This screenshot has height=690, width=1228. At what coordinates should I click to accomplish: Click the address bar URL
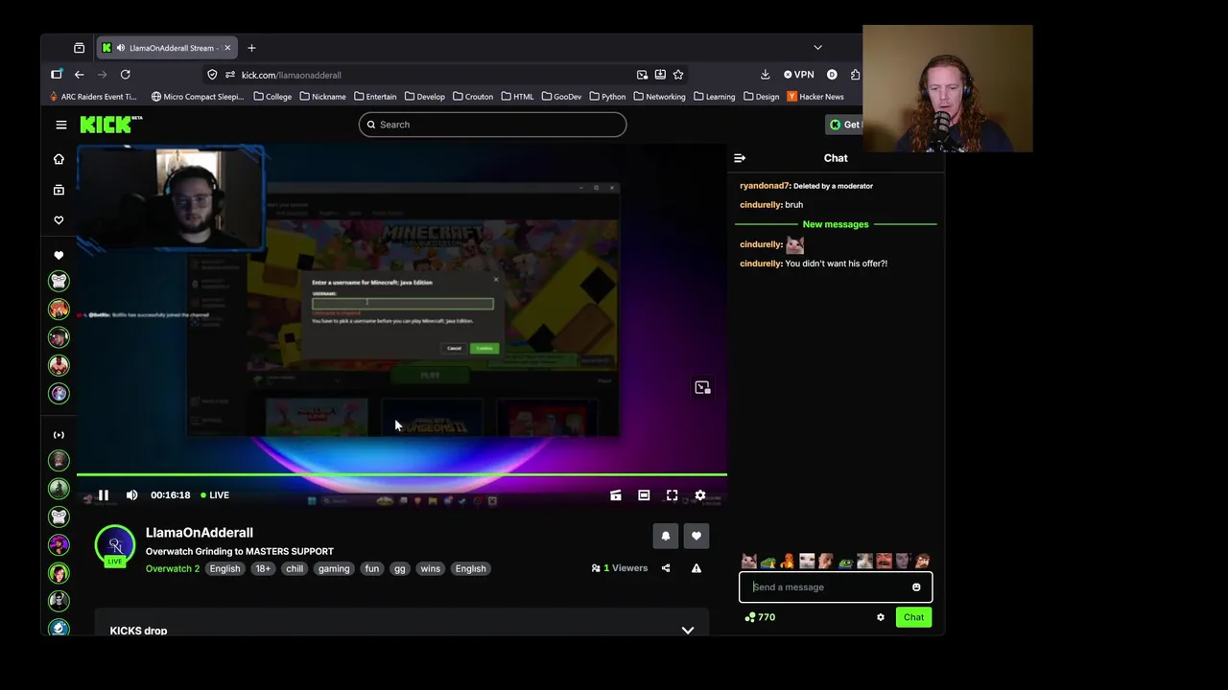pyautogui.click(x=292, y=75)
